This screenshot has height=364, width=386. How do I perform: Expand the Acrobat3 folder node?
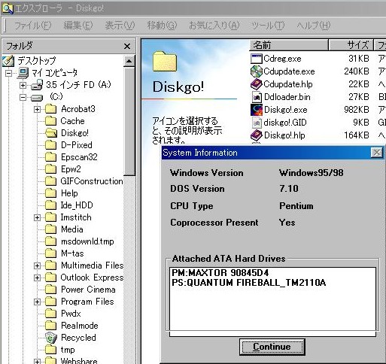[37, 109]
